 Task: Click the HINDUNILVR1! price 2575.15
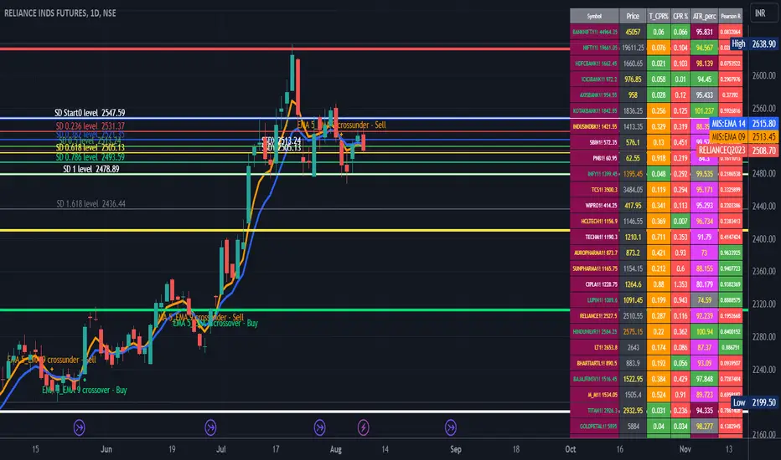tap(633, 332)
